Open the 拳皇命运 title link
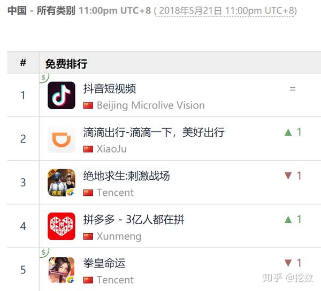The image size is (321, 291). coord(104,263)
